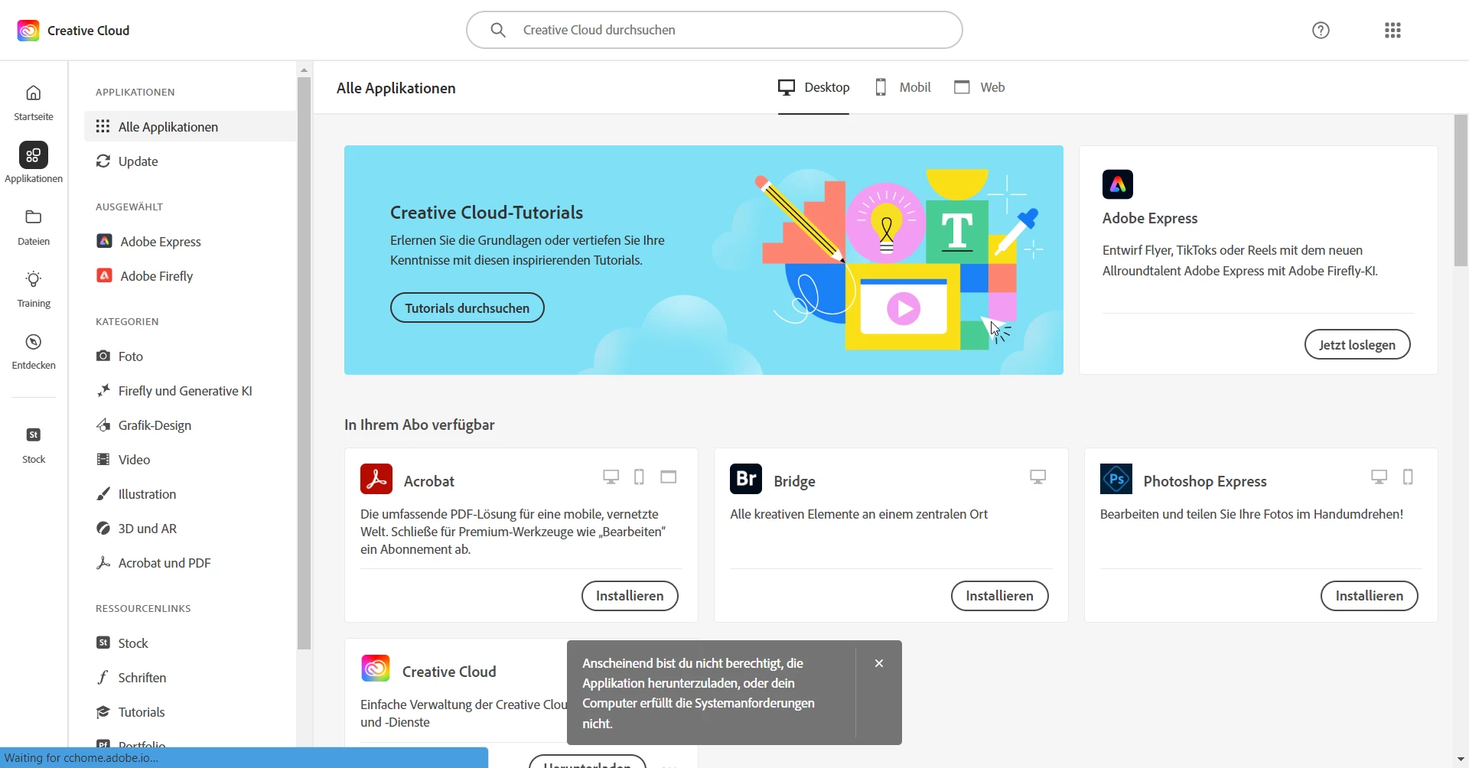This screenshot has width=1469, height=768.
Task: Open Dateien in left rail
Action: [x=34, y=227]
